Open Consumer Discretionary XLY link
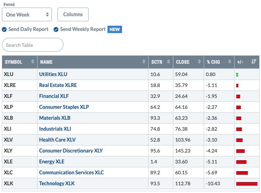Screen dimensions: 261x193 (x=71, y=150)
